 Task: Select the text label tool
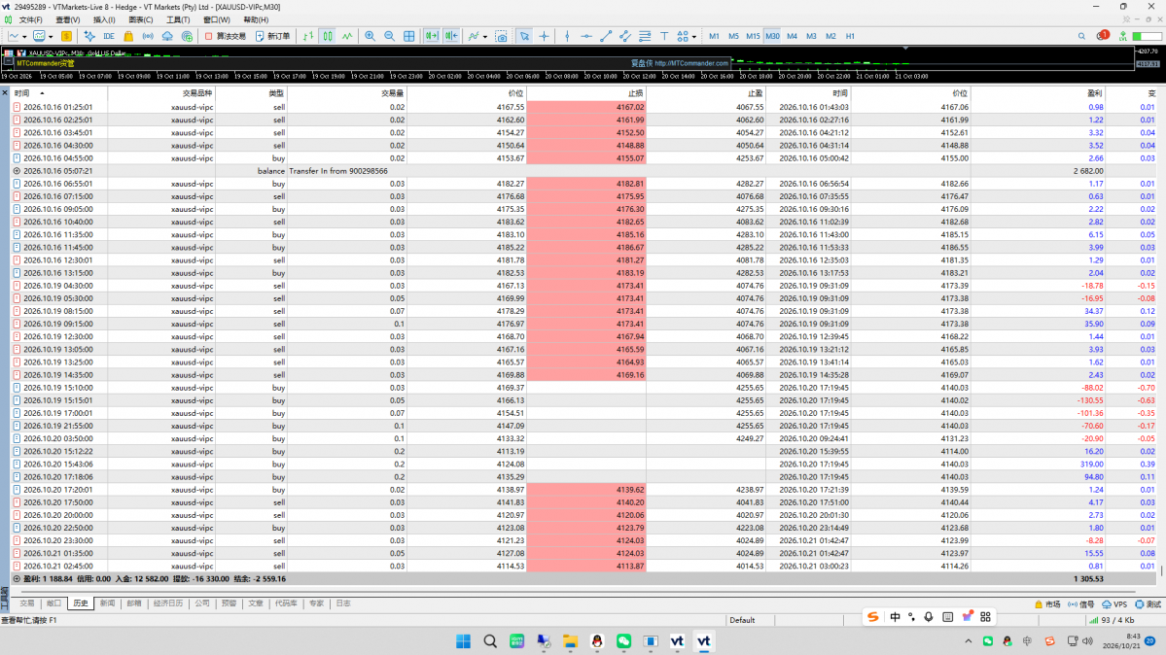[664, 36]
